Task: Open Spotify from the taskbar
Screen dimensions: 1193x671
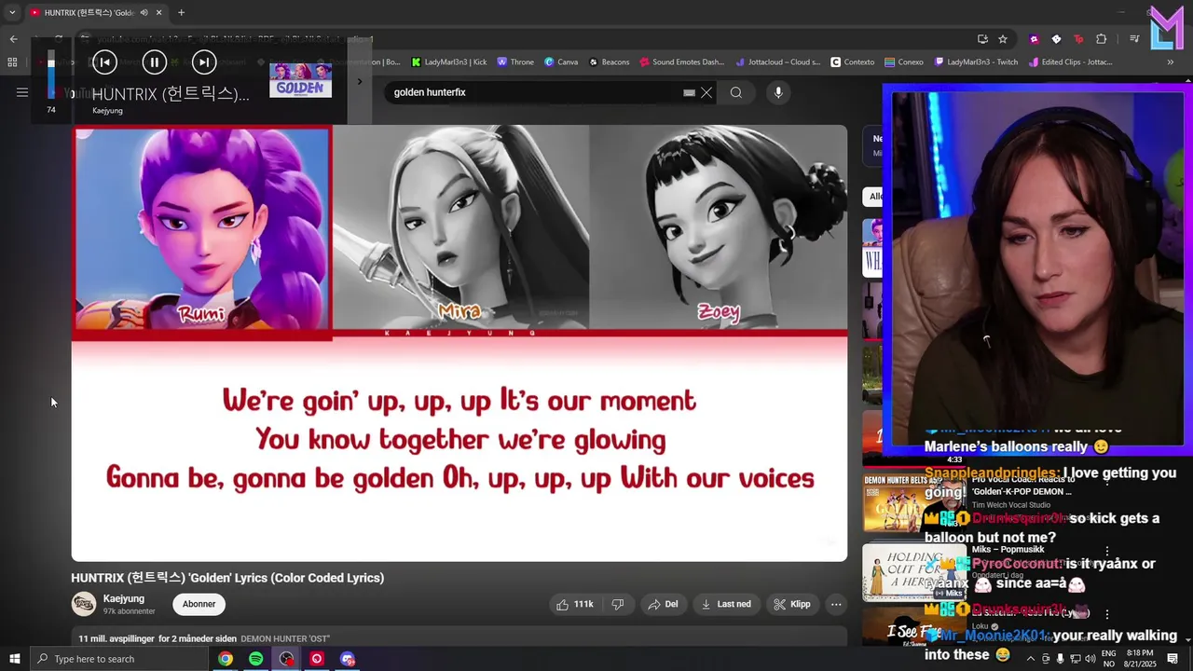Action: [255, 659]
